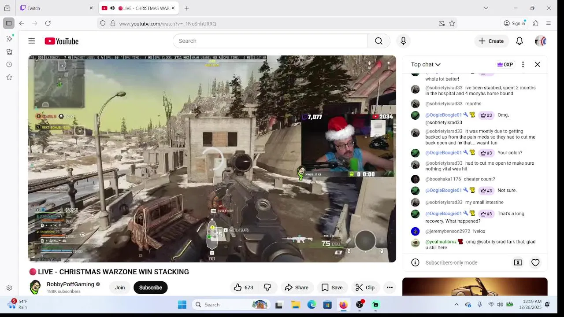Viewport: 564px width, 317px height.
Task: Close the live chat panel
Action: (x=538, y=64)
